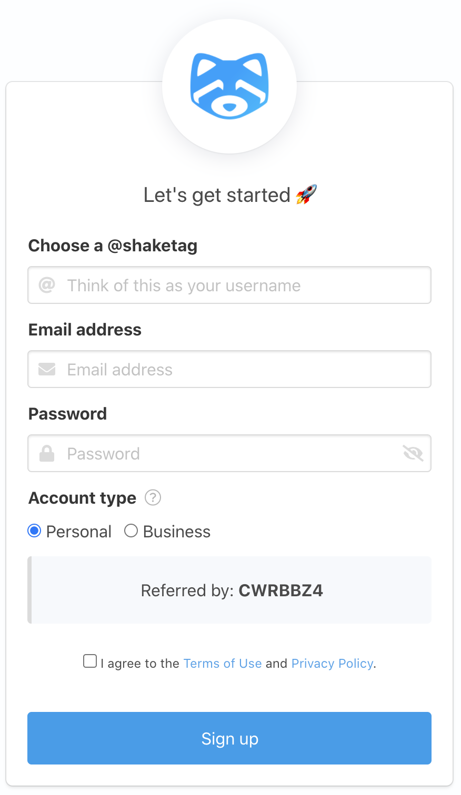
Task: Click the Referred by banner
Action: [229, 590]
